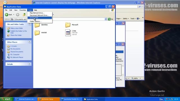Switch to Application Data taskbar button
This screenshot has width=180, height=101.
(x=94, y=99)
